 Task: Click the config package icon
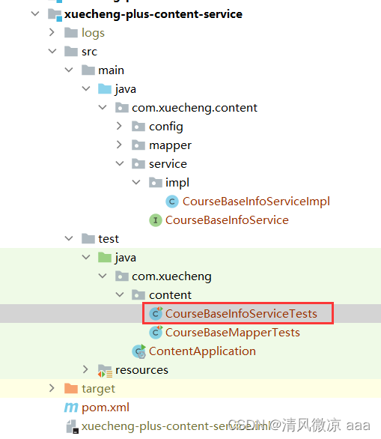point(138,127)
